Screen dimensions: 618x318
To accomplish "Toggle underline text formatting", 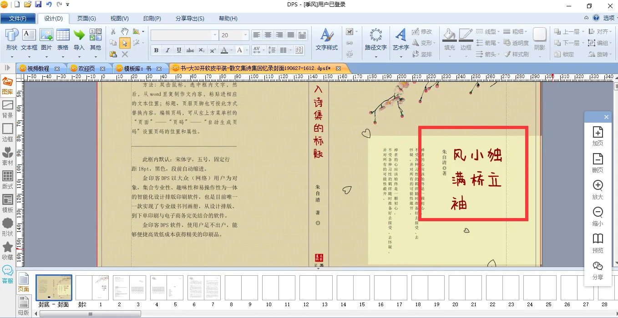I will [x=179, y=50].
